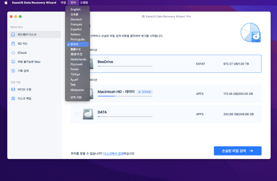Follow the 디스크에서 검색 link

[113, 154]
